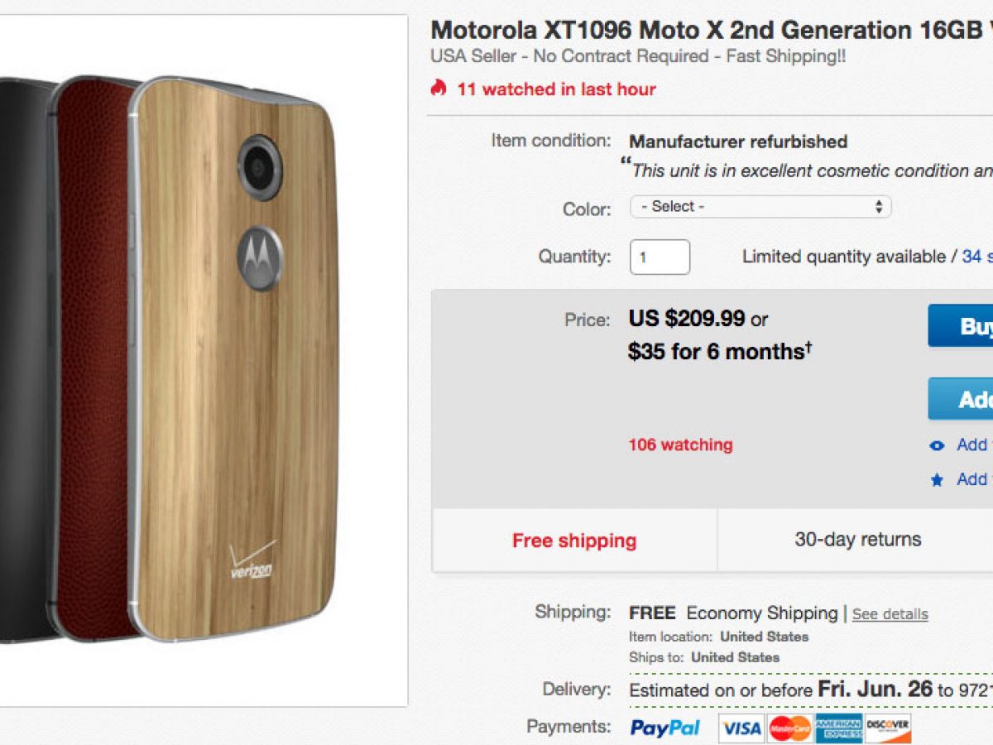Viewport: 993px width, 745px height.
Task: Open the See details shipping link
Action: (890, 614)
